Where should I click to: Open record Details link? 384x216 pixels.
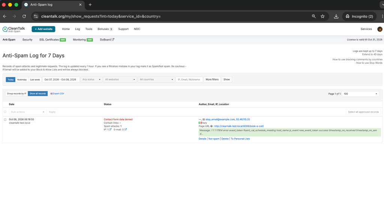[202, 139]
